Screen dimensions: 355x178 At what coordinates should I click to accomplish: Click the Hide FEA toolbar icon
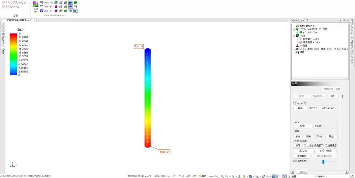coord(42,6)
